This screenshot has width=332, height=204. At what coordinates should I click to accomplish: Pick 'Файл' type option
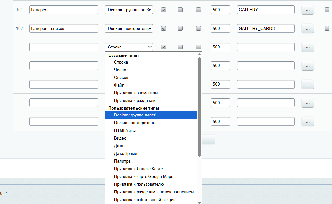click(151, 85)
